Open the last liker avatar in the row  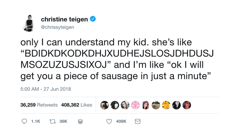click(x=187, y=105)
